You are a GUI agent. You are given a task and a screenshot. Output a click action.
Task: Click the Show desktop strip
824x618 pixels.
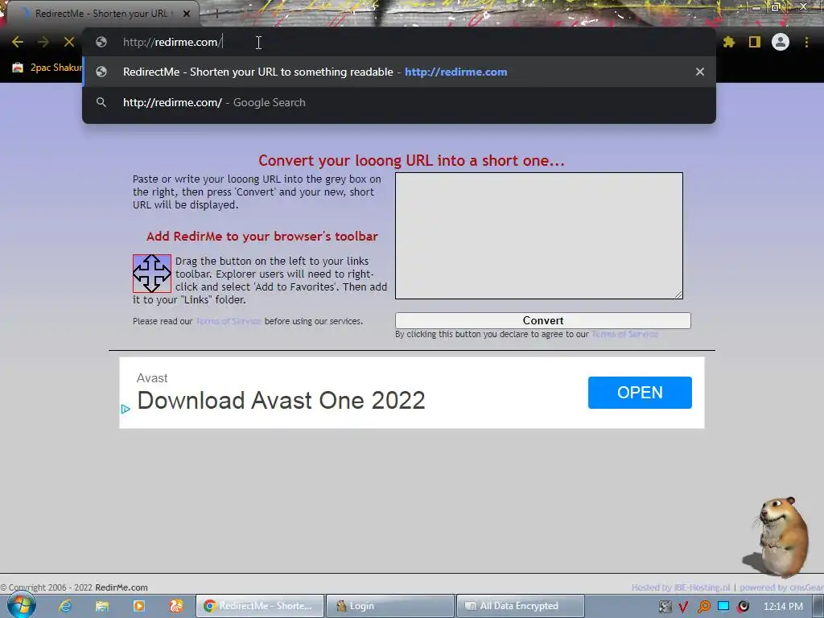click(819, 606)
